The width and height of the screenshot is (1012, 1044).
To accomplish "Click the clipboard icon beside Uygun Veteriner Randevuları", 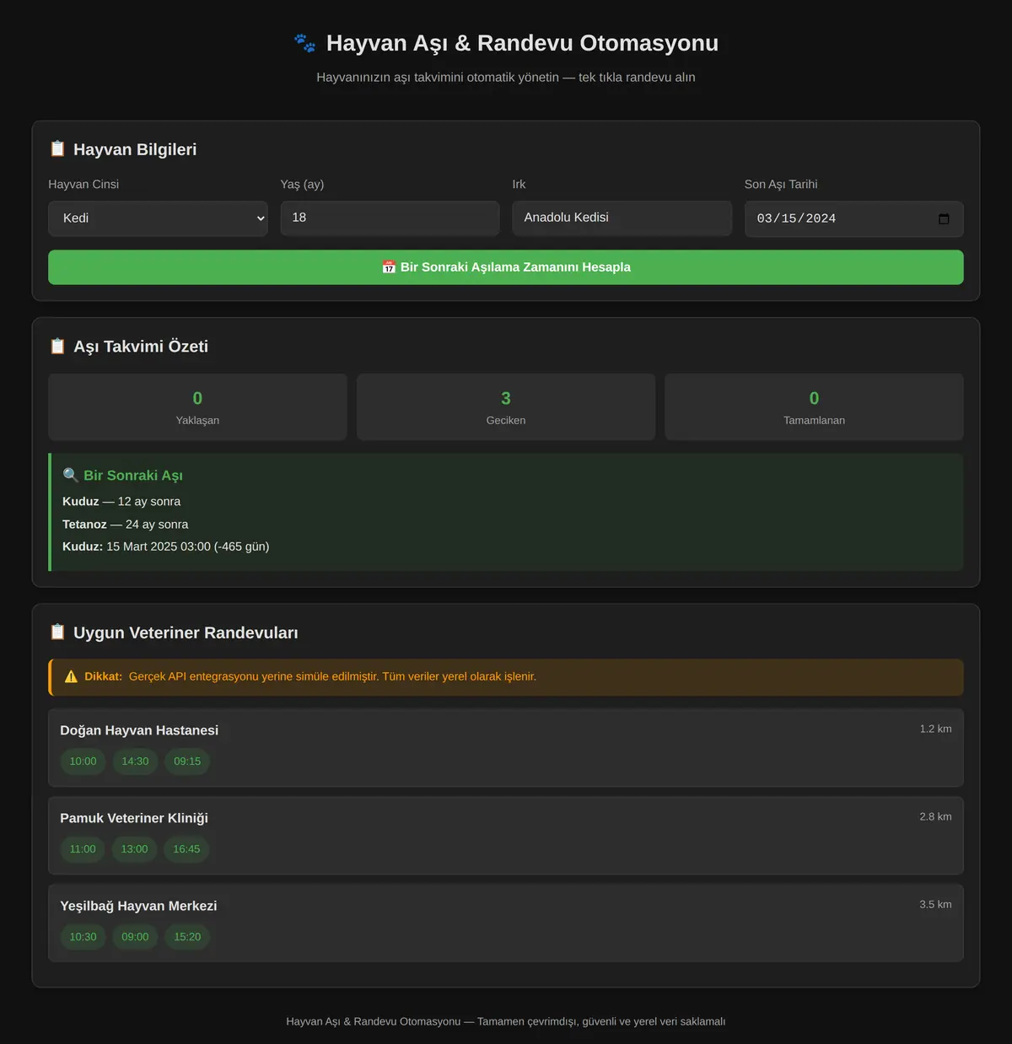I will tap(57, 632).
